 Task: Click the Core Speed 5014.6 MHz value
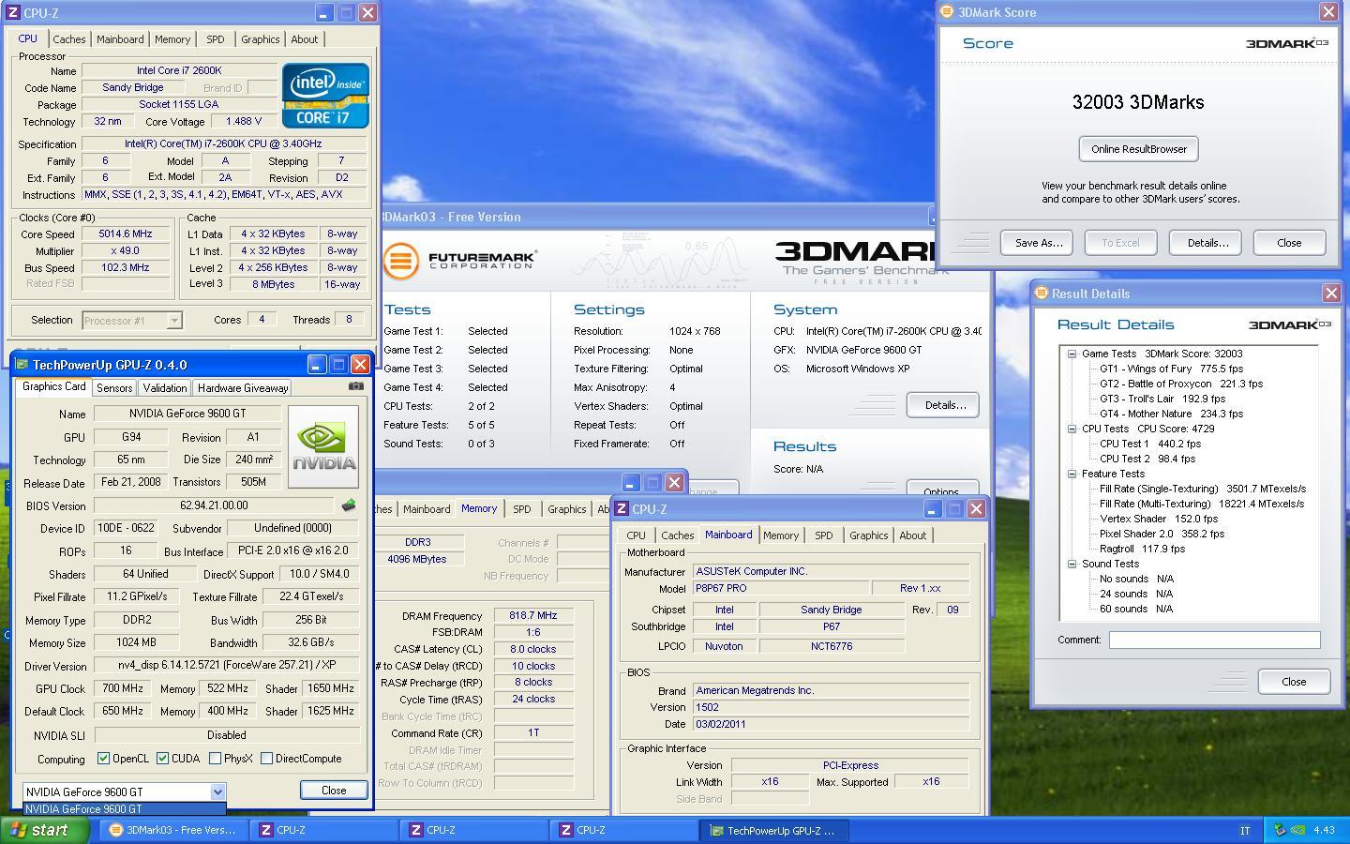127,234
